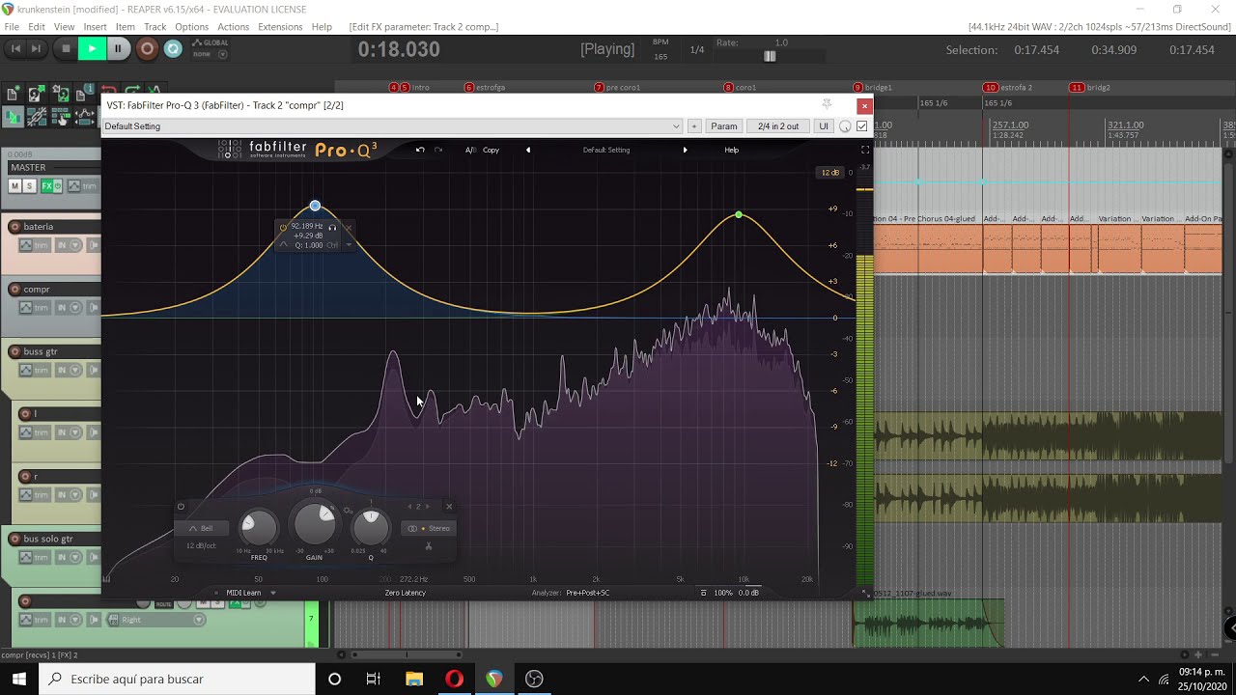Toggle Pro-Q 3 full screen mode icon
Screen dimensions: 1236x695
[x=864, y=150]
